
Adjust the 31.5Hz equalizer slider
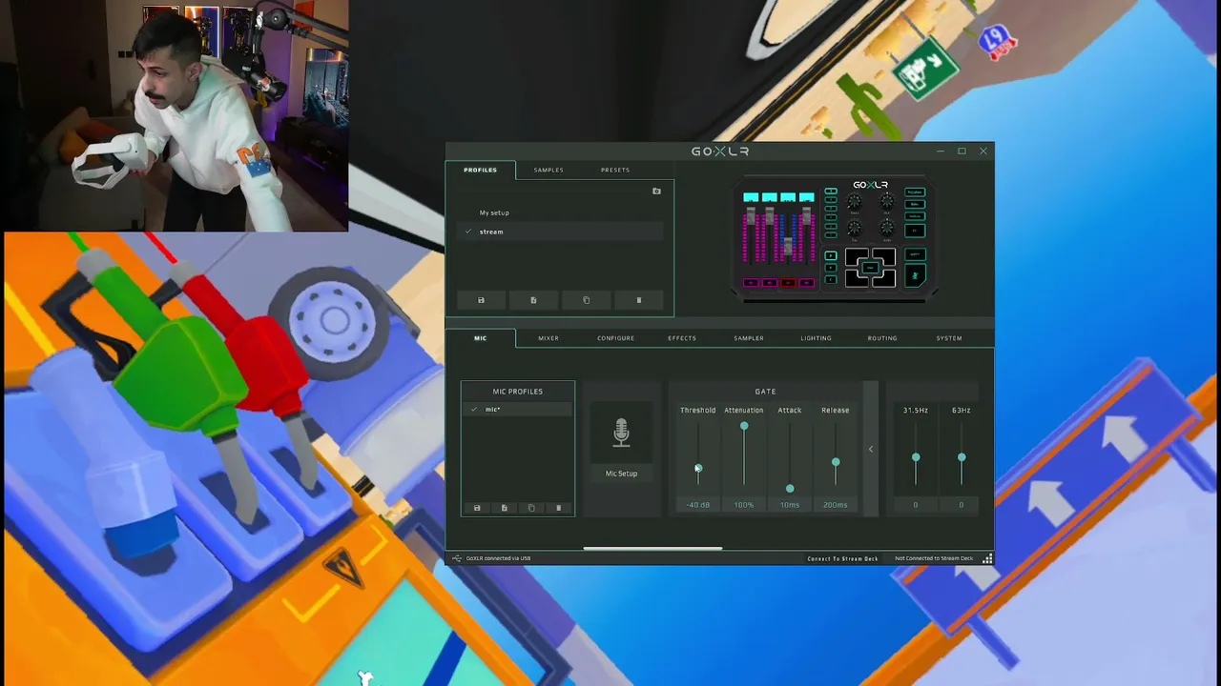[916, 458]
